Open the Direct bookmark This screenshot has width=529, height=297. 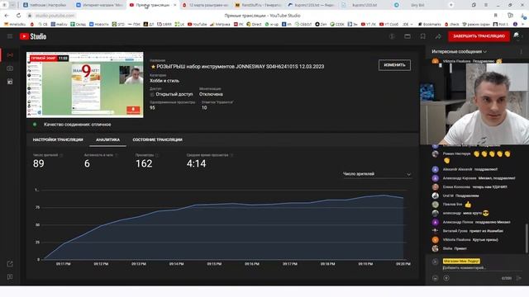tap(254, 24)
